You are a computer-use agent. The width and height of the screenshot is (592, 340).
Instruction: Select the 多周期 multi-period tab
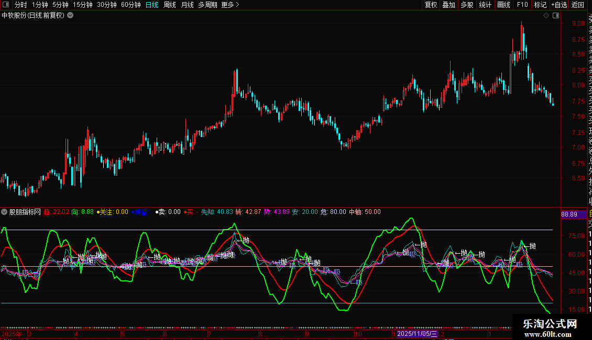pyautogui.click(x=207, y=5)
